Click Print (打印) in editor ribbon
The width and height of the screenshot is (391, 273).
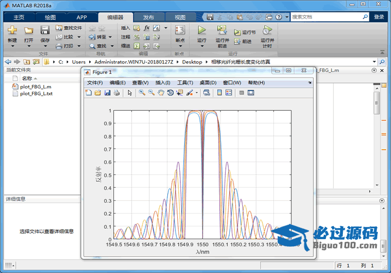65,46
